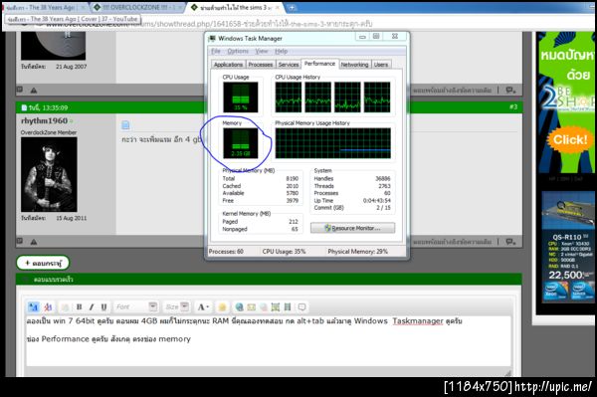Open the smiley picker icon

point(222,306)
